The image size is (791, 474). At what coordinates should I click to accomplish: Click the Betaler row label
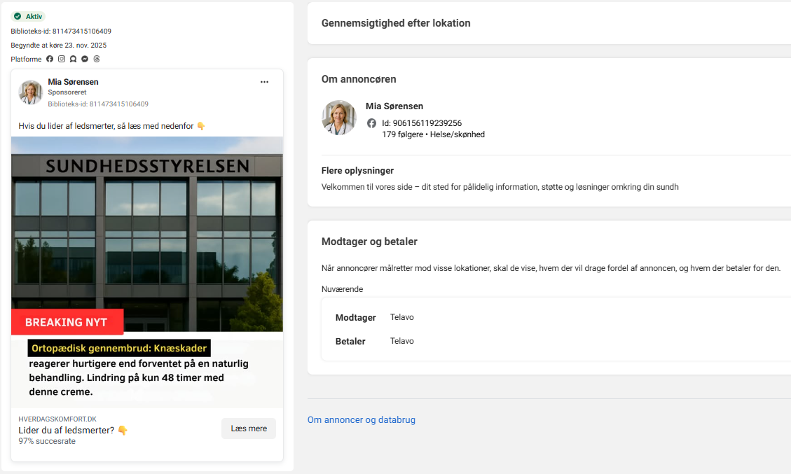point(350,342)
